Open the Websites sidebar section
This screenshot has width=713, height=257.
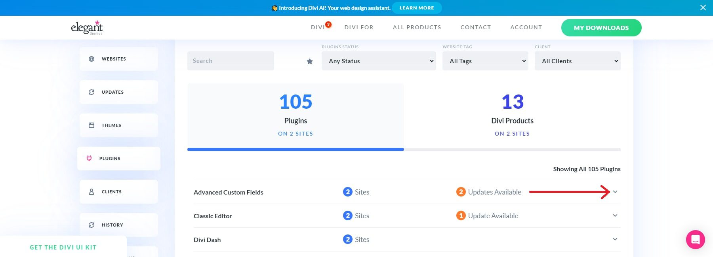(119, 59)
